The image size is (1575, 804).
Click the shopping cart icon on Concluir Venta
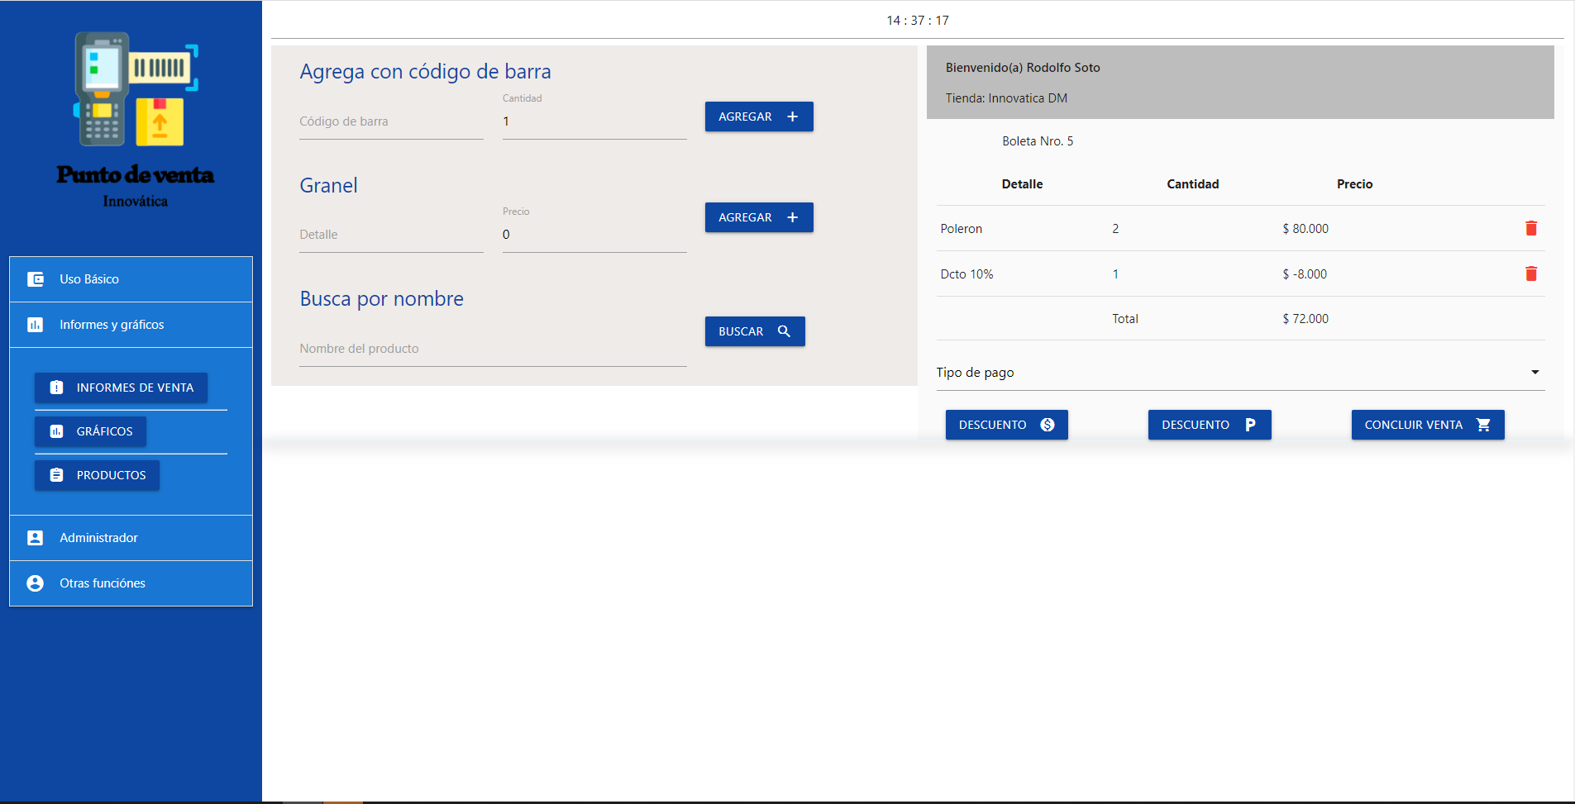(x=1483, y=425)
